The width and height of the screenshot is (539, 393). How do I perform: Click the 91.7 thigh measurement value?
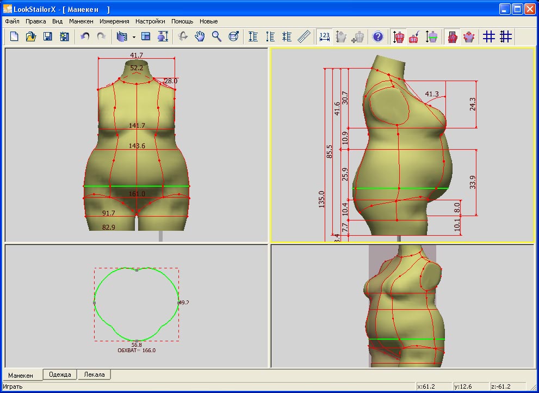[109, 213]
